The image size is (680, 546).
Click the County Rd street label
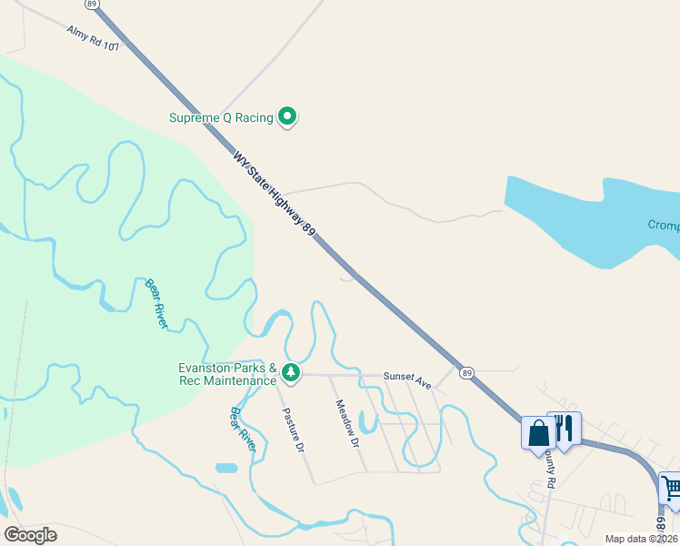[550, 469]
